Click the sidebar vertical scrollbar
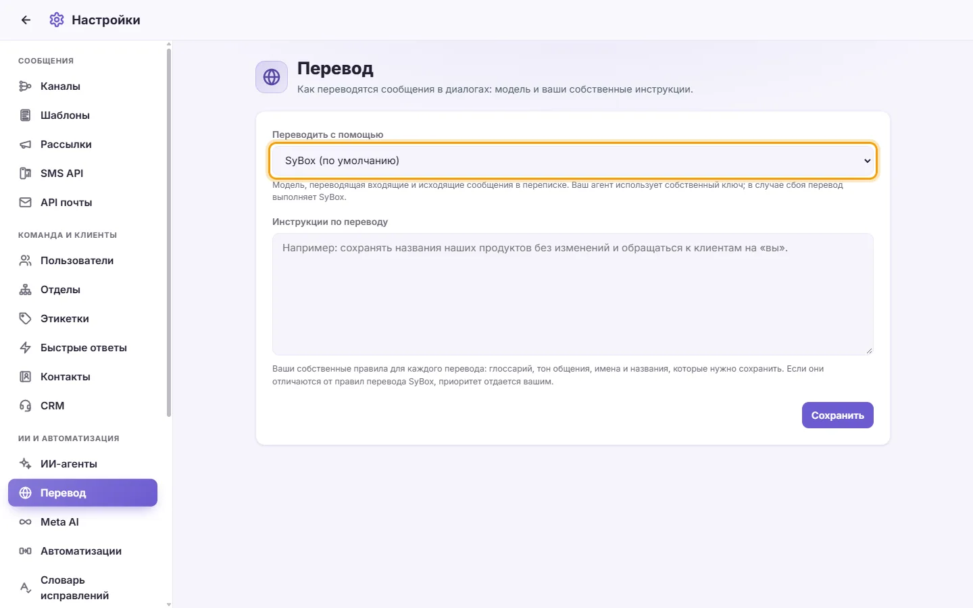This screenshot has height=608, width=973. [169, 233]
